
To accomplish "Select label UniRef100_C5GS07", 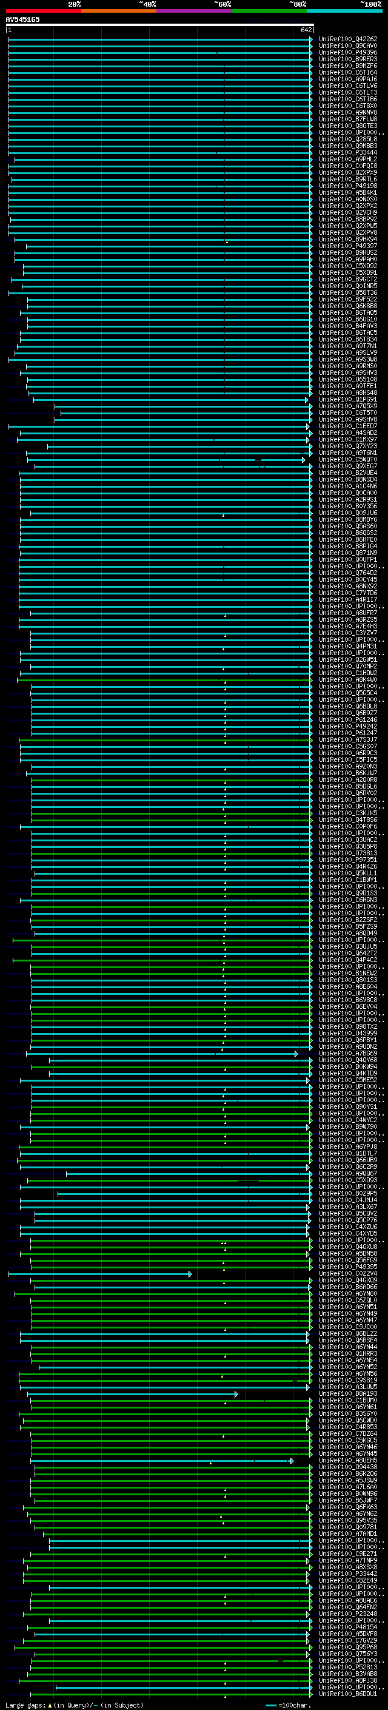I will pos(348,746).
